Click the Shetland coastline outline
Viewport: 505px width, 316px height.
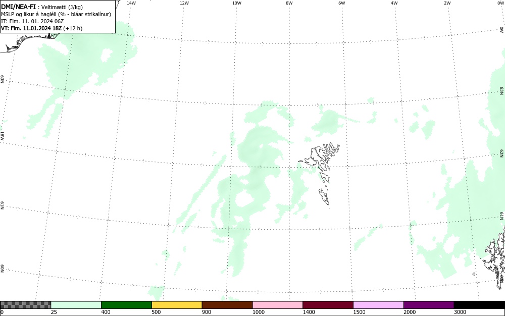click(495, 257)
